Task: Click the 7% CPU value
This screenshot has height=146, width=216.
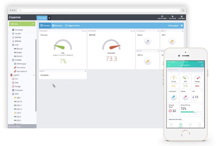Action: (63, 61)
